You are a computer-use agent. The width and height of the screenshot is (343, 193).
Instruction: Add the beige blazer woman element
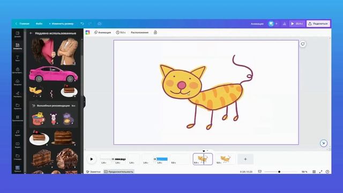(x=68, y=51)
